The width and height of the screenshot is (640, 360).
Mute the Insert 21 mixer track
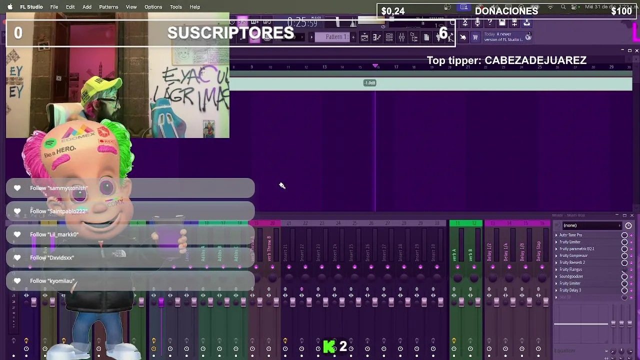(288, 267)
